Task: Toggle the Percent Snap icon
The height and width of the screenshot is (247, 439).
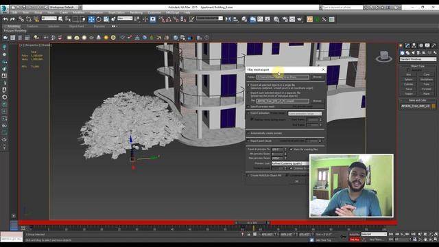Action: pos(176,19)
